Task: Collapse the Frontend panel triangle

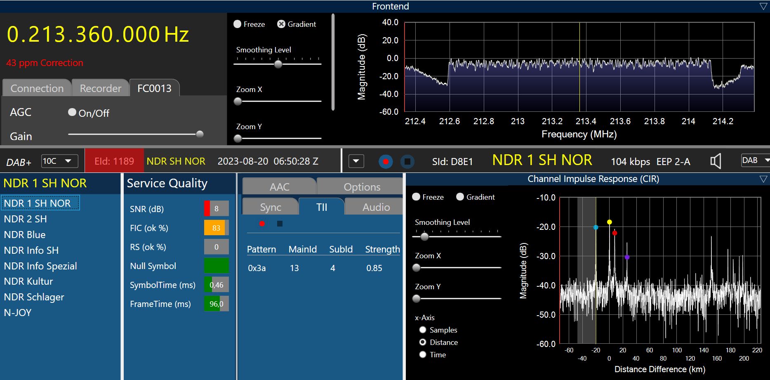Action: pos(763,6)
